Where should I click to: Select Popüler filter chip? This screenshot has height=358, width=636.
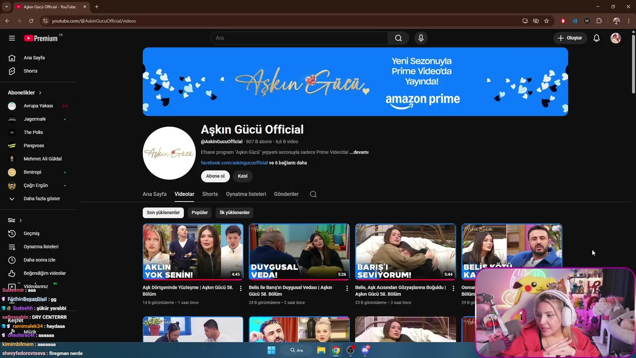click(x=200, y=213)
